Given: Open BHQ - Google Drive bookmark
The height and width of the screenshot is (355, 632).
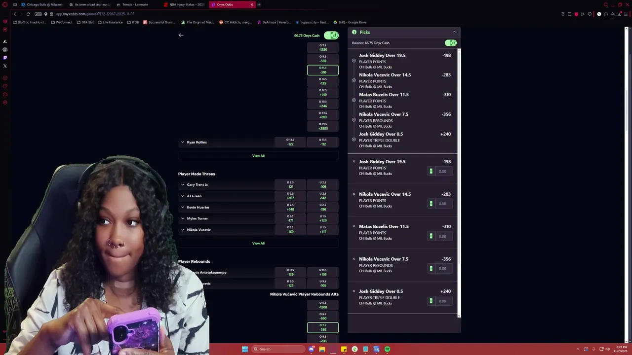Looking at the screenshot, I should (x=350, y=22).
